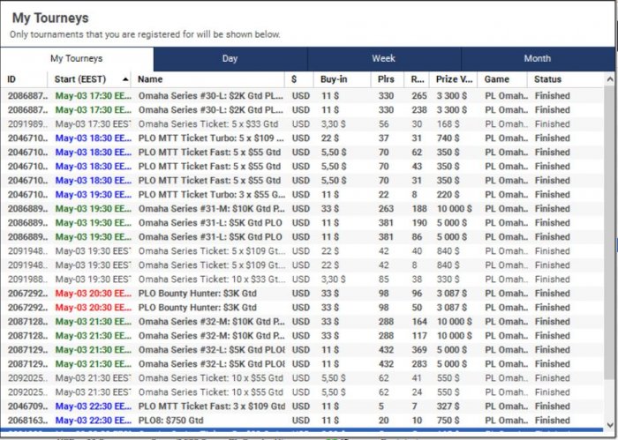Select Omaha Series #32-L row ranked 369
The width and height of the screenshot is (618, 440).
(302, 350)
